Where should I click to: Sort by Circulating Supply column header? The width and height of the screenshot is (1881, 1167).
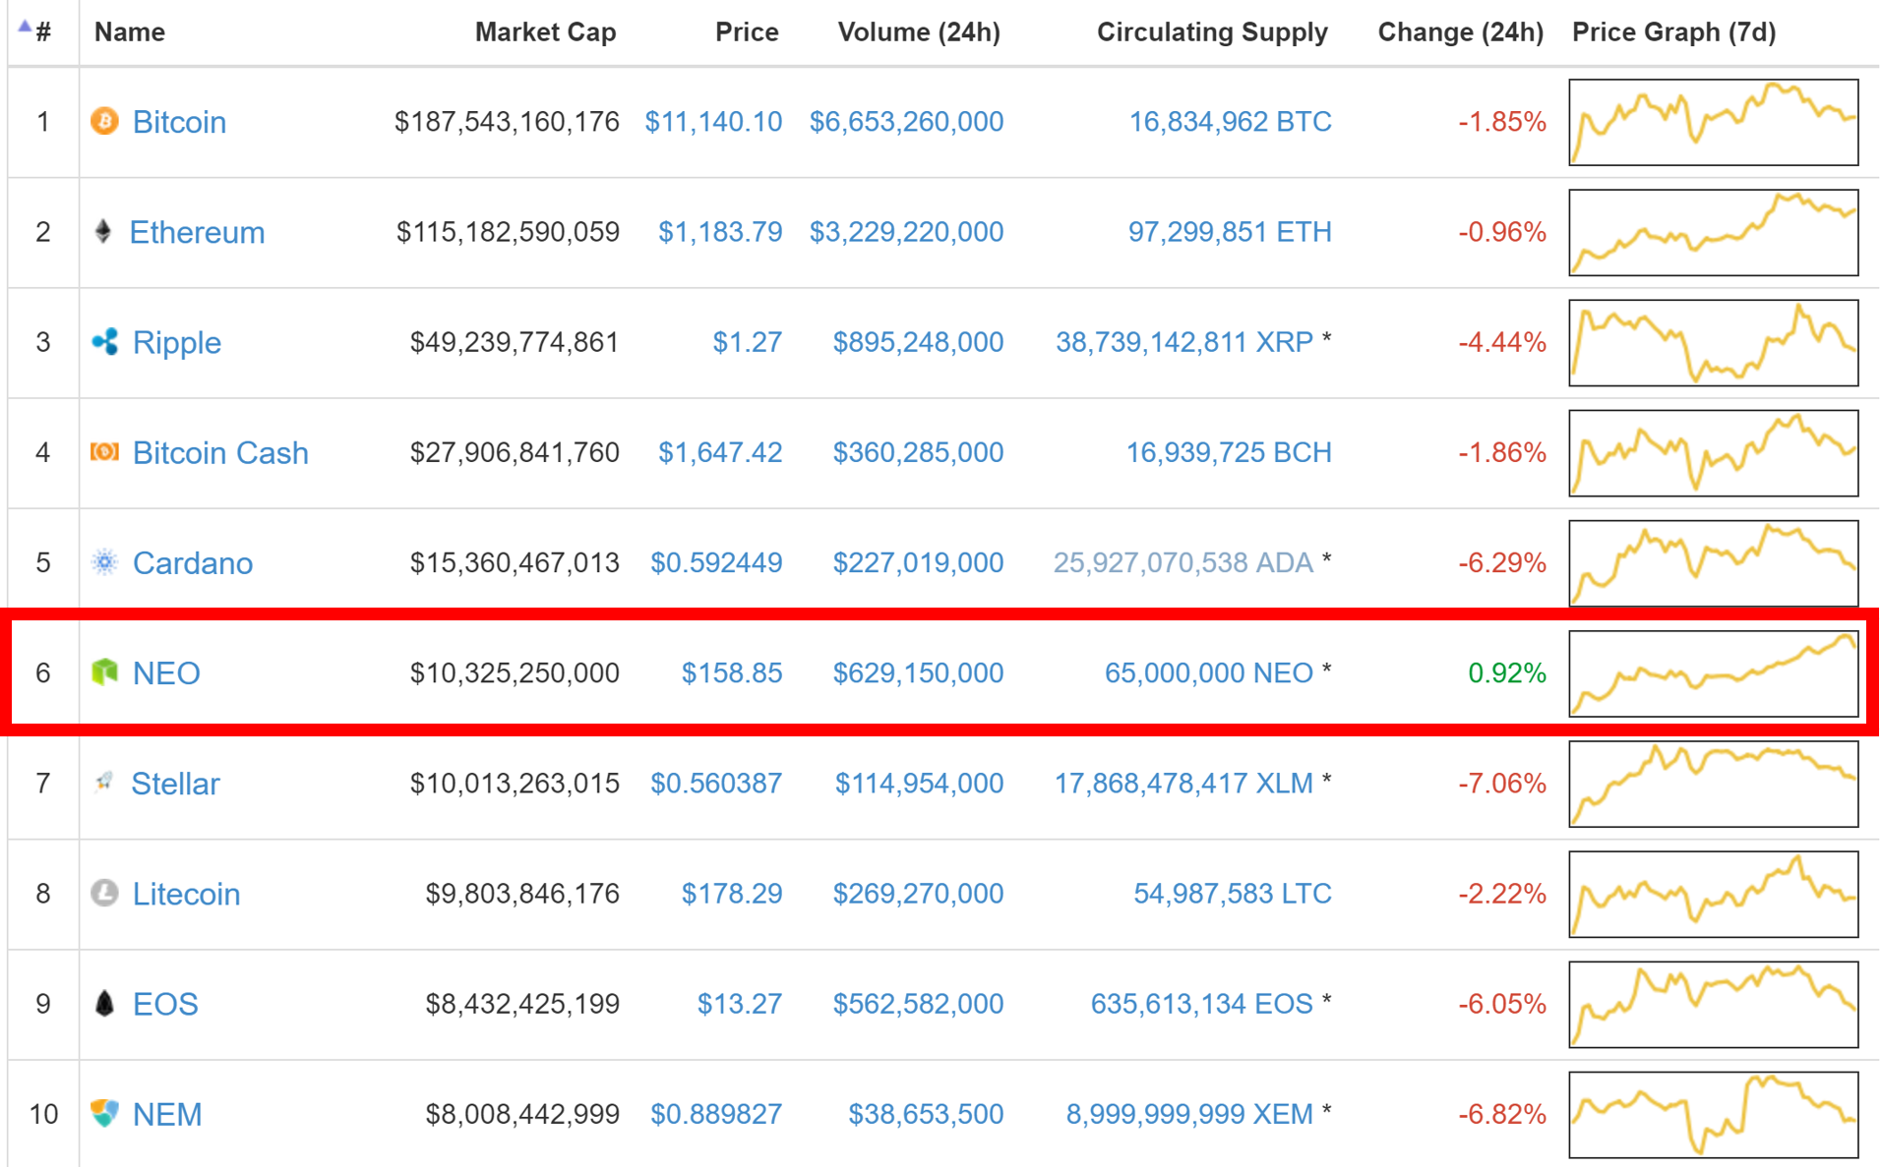[x=1212, y=31]
